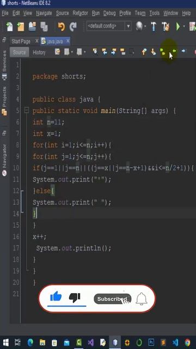This screenshot has width=196, height=349.
Task: Switch to the Start Page tab
Action: coord(21,41)
